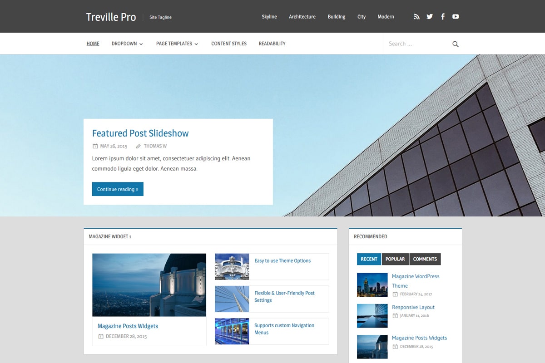This screenshot has width=545, height=363.
Task: Open Magazine Posts Widgets in Recommended sidebar
Action: [419, 338]
